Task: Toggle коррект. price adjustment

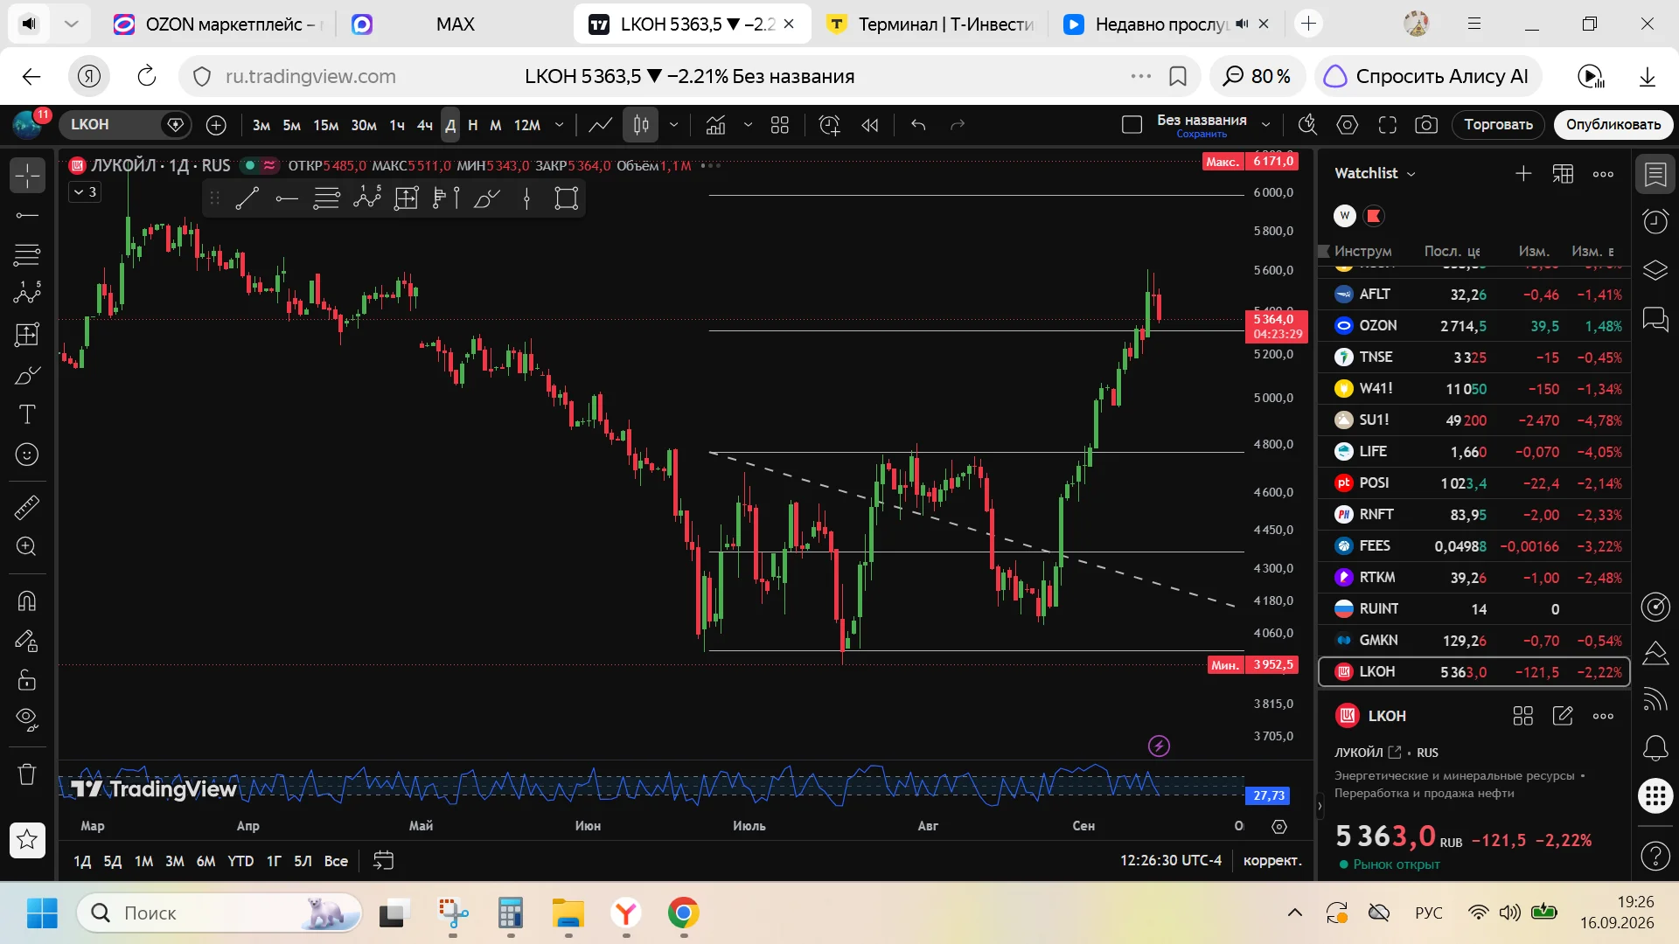Action: [1272, 861]
